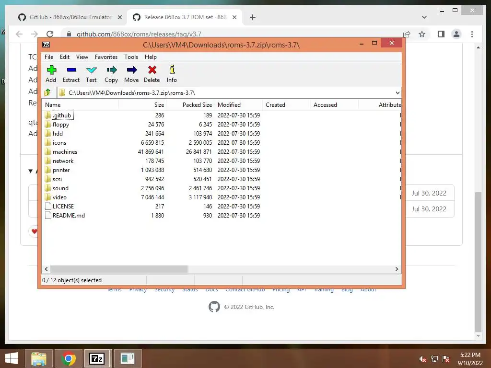Click the 7-Zip taskbar button
Screen dimensions: 491x368
(x=96, y=358)
